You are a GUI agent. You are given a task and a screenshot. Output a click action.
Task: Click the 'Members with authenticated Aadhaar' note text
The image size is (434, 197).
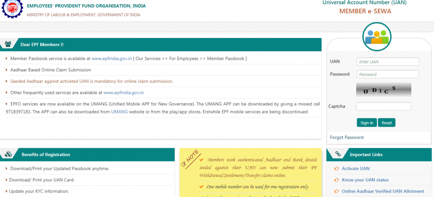click(258, 167)
